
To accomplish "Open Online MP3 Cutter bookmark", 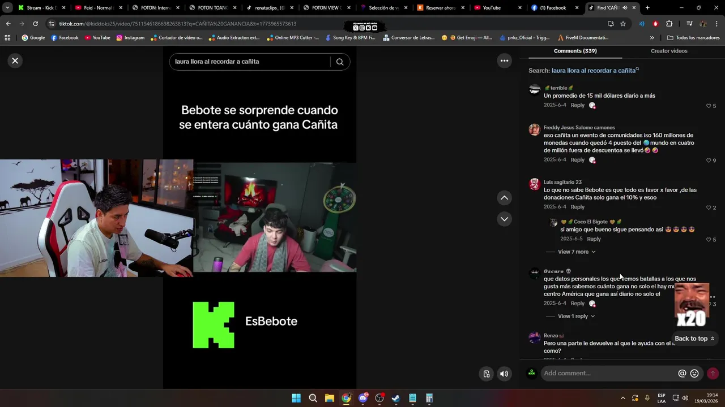I will tap(292, 38).
